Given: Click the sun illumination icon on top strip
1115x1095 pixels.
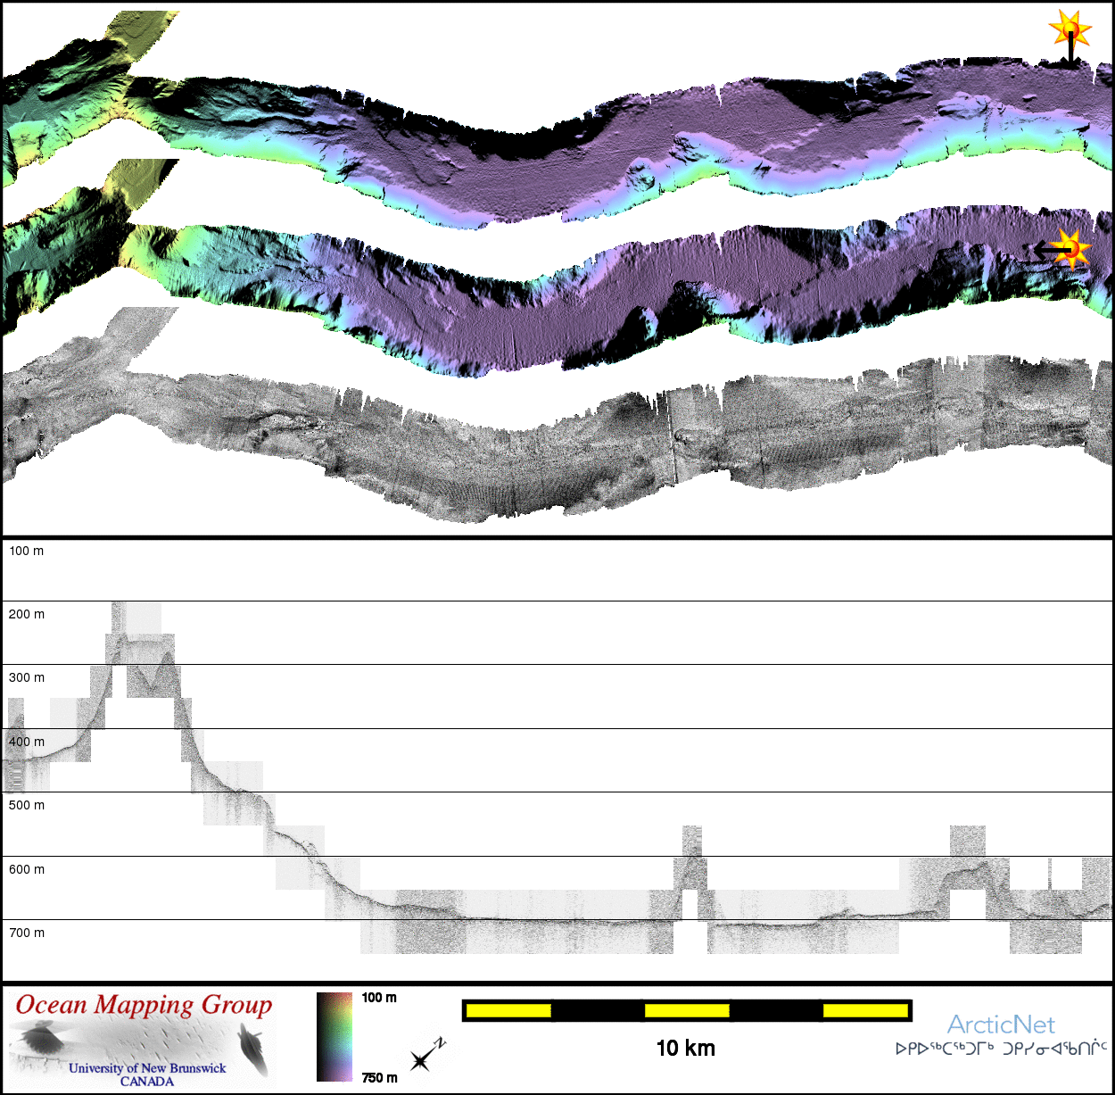Looking at the screenshot, I should 1070,31.
